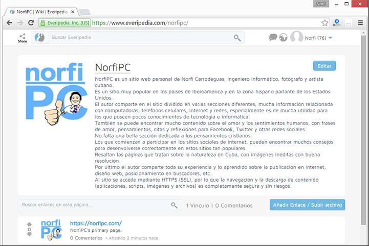Click Añadir Enlace / Subir archivo button
The width and height of the screenshot is (369, 246).
(308, 205)
